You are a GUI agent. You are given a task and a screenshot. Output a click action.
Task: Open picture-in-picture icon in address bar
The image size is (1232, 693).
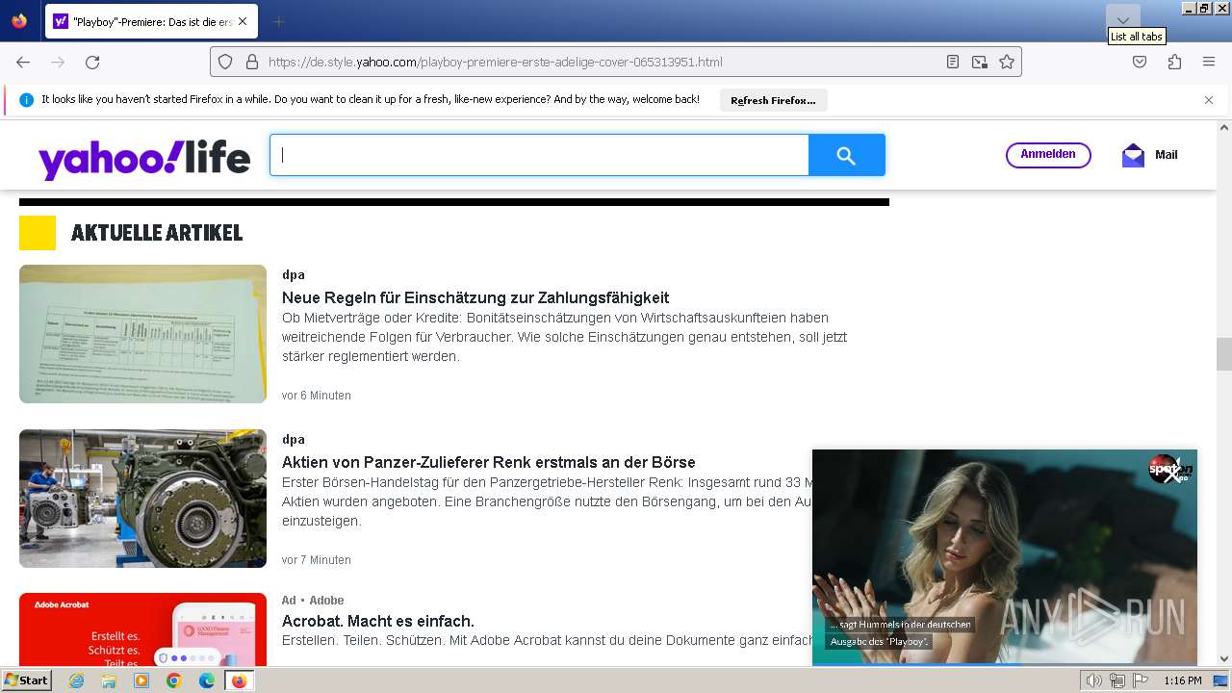[x=980, y=62]
